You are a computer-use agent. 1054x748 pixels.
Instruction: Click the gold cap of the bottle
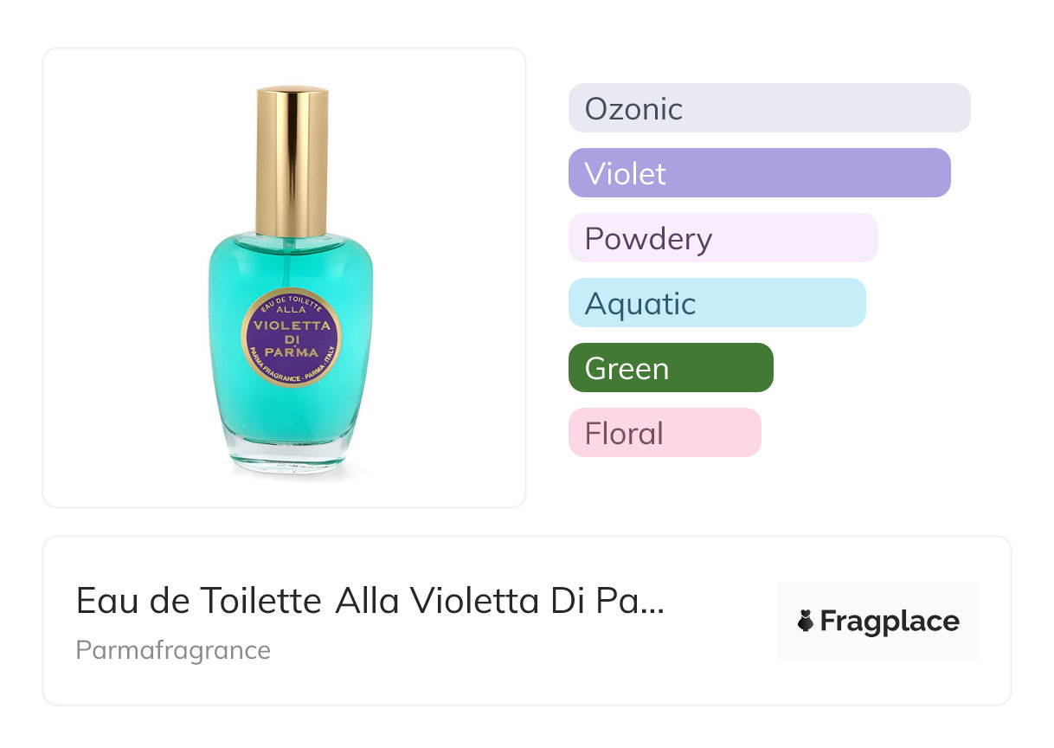[x=292, y=161]
